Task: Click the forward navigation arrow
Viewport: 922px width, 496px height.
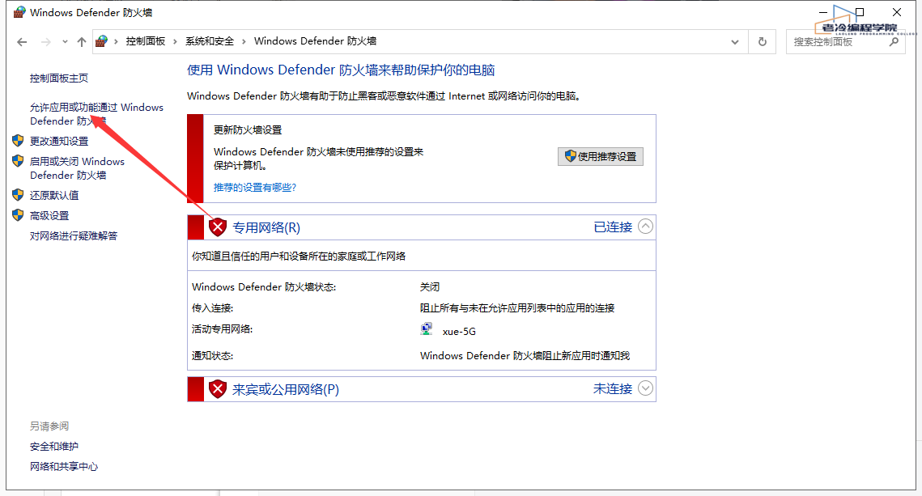Action: click(45, 42)
